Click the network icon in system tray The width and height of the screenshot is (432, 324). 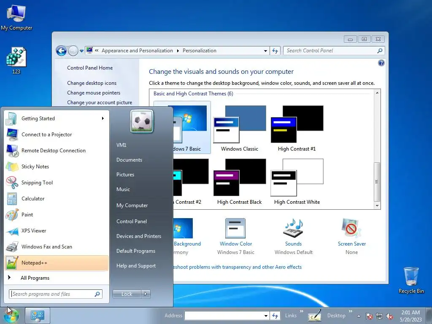(379, 316)
